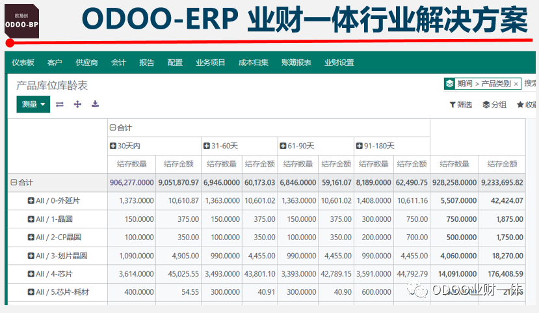Click the 928,258.0000 grand total cell

[x=454, y=183]
